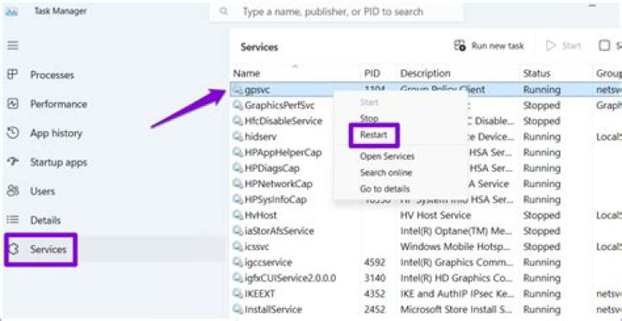Click the HPSysInfoCap service icon

point(238,199)
